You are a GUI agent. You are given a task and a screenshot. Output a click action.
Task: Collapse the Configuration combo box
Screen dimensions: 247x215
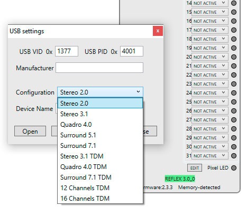[x=100, y=92]
